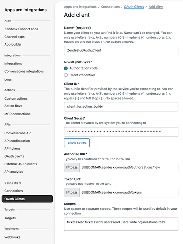Screen dimensions: 183x244
Task: Open MCP connections sidebar item
Action: pyautogui.click(x=18, y=114)
